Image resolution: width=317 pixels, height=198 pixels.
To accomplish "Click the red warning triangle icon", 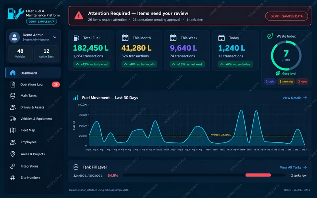I will [78, 15].
